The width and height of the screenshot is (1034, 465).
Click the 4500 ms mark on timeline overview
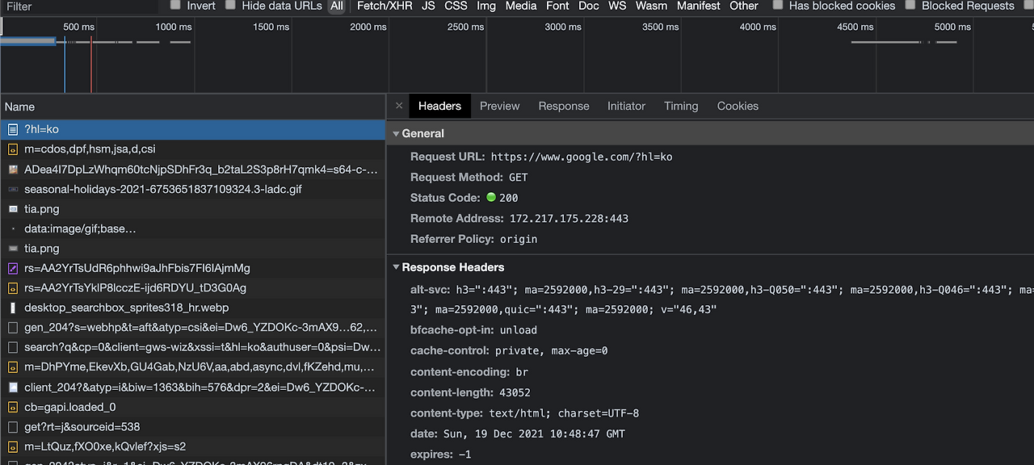pyautogui.click(x=855, y=27)
